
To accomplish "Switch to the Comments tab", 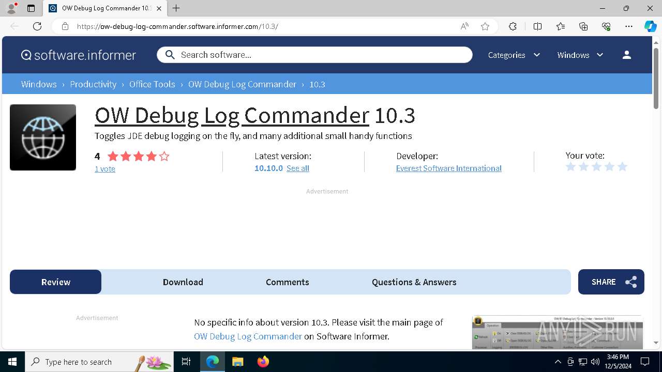I will (288, 282).
